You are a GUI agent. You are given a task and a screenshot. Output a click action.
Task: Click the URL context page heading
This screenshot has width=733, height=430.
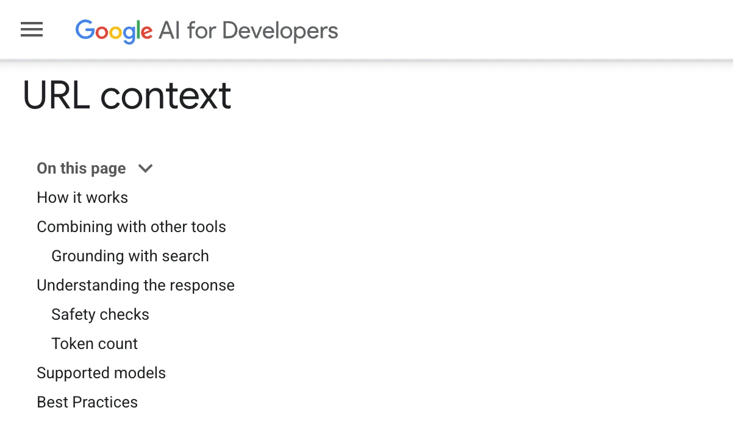click(x=127, y=96)
